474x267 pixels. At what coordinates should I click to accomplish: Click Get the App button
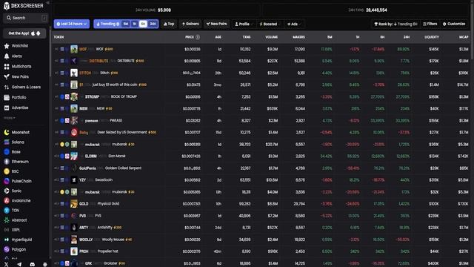[24, 33]
